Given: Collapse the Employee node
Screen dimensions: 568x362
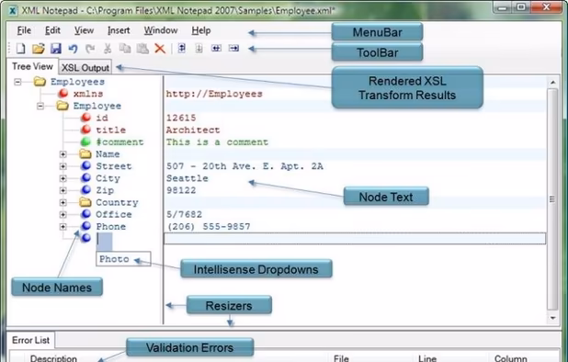Looking at the screenshot, I should [40, 106].
